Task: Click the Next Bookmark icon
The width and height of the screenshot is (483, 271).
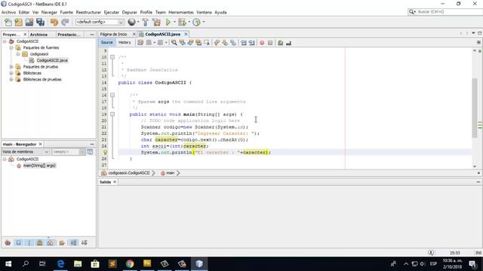Action: (225, 43)
